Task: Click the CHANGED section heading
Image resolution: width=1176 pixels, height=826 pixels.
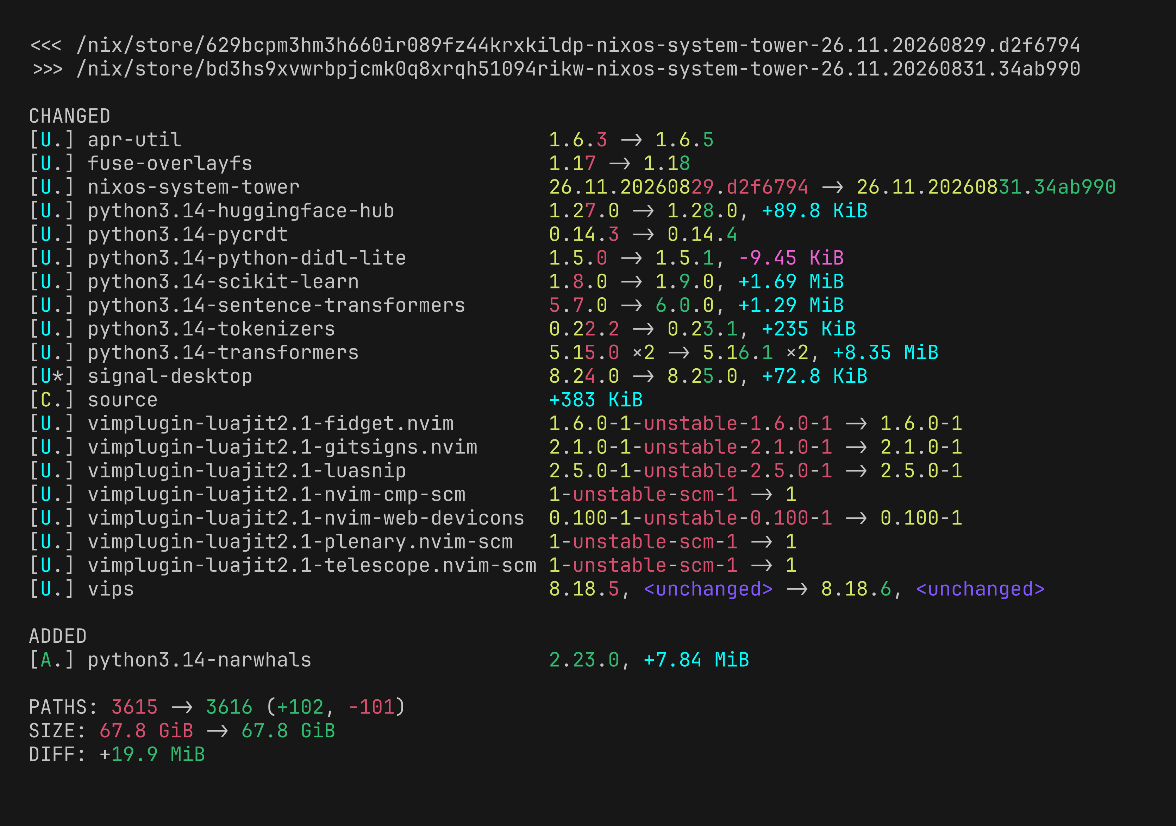Action: 70,116
